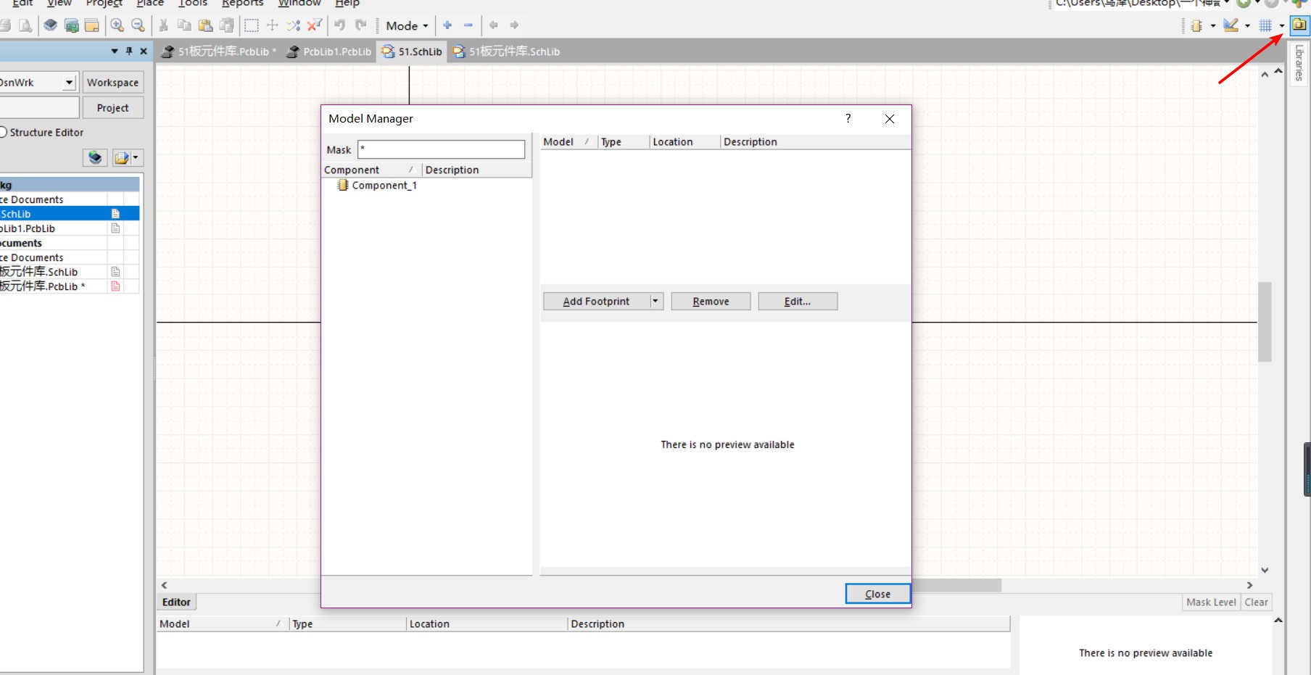Screen dimensions: 1311x675
Task: Click the copy icon in the toolbar
Action: coord(185,25)
